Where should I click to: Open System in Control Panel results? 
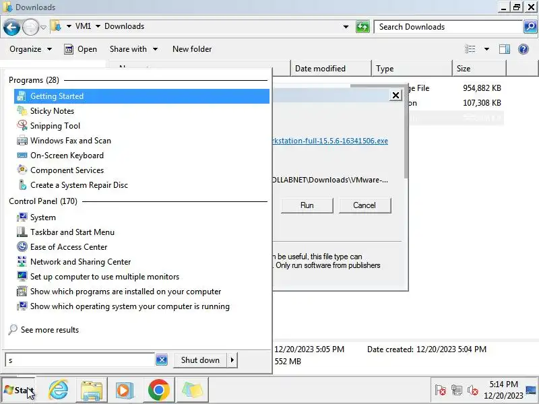click(42, 217)
